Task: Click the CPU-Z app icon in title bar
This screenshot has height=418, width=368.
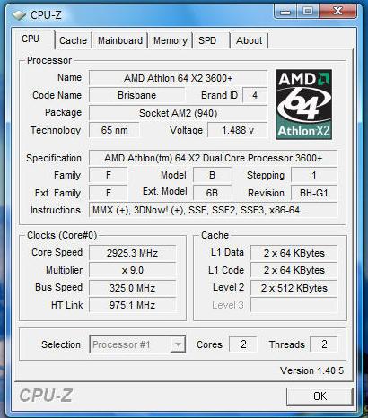Action: click(18, 15)
